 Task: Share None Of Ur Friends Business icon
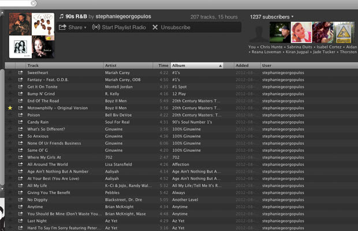click(x=21, y=143)
